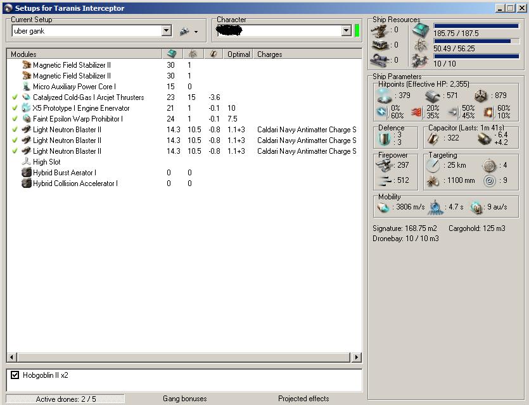The width and height of the screenshot is (529, 405).
Task: Click the calibration icon in Ship Resources
Action: pyautogui.click(x=380, y=60)
